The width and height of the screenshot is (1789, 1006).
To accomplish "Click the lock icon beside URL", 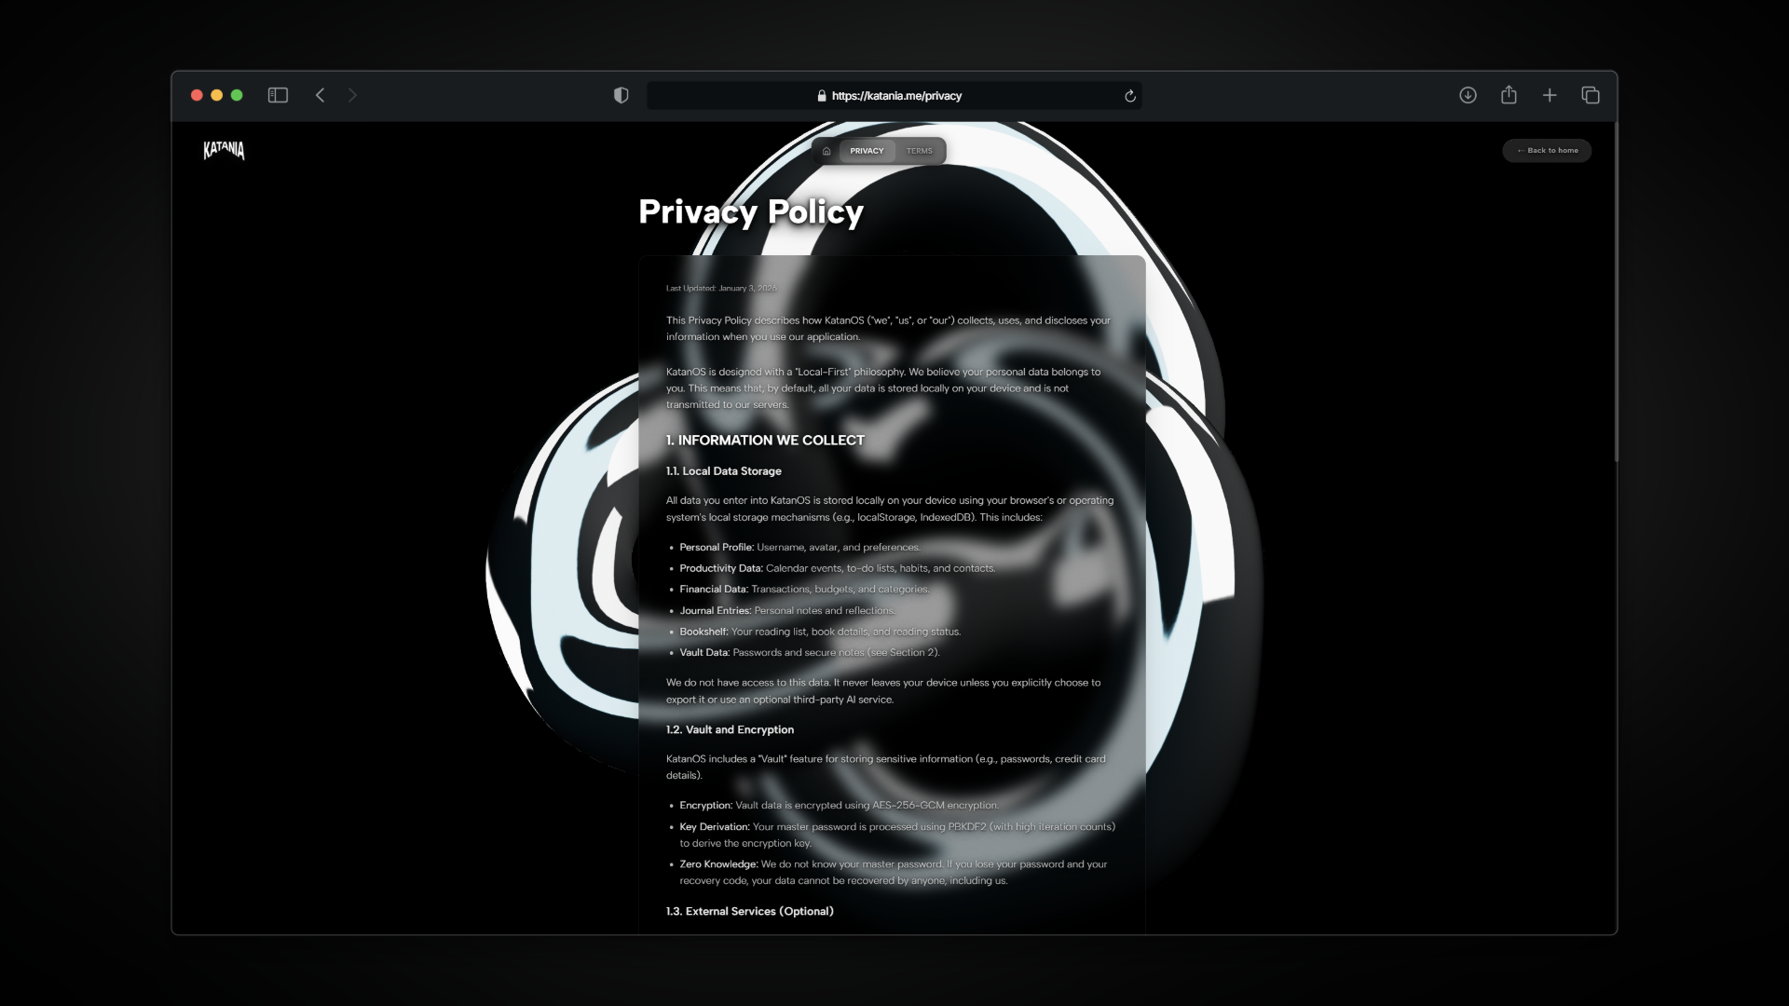I will pyautogui.click(x=822, y=96).
